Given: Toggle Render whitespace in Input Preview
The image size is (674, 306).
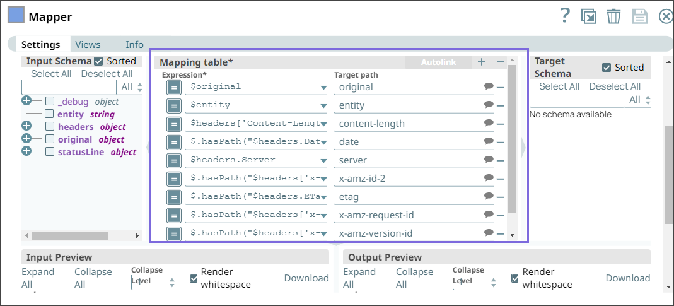Looking at the screenshot, I should click(x=195, y=278).
